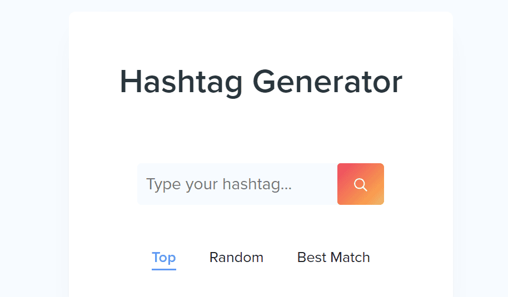
Task: Pick Random hashtag sorting
Action: point(236,258)
